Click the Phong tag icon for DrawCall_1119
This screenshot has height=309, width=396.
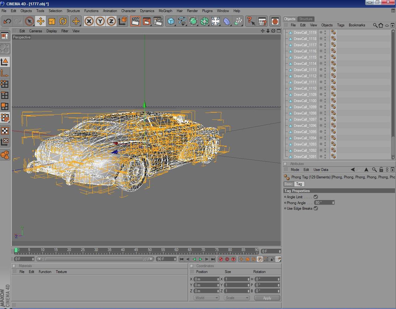[333, 32]
